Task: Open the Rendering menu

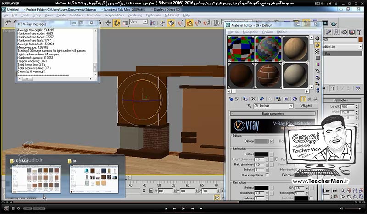Action: tap(135, 15)
